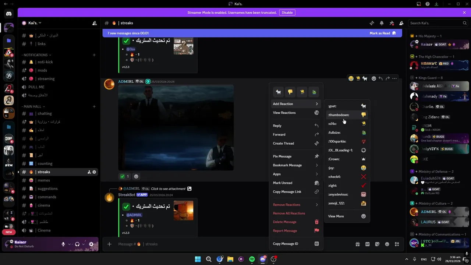Open streaks channel settings gear
The image size is (471, 265).
(x=94, y=172)
